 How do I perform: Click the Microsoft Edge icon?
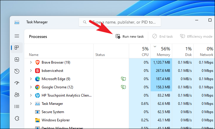point(38,79)
